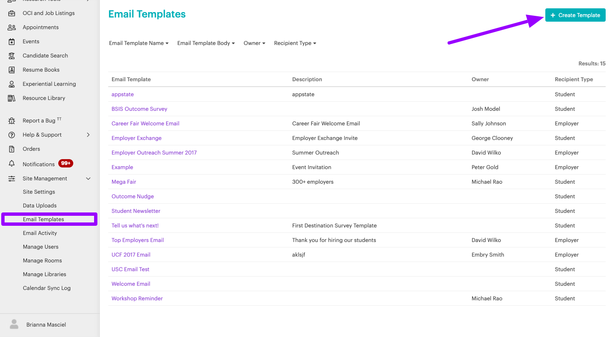Click the bell icon for Notifications
The height and width of the screenshot is (337, 614).
coord(12,164)
